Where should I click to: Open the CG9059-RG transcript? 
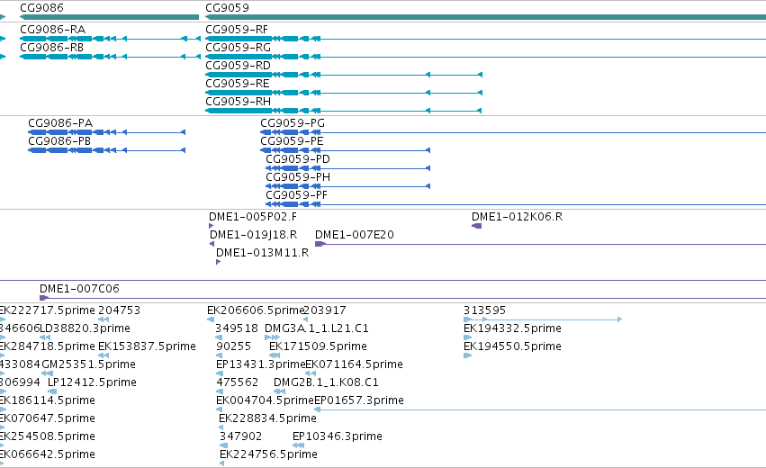238,48
